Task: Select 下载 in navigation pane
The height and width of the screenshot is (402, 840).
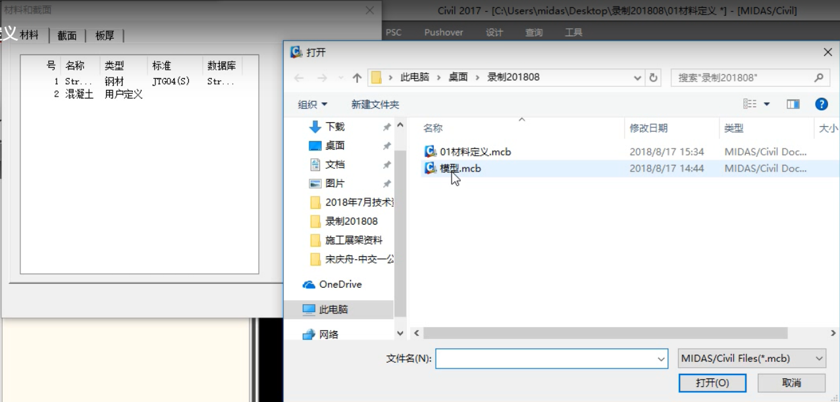Action: click(x=335, y=127)
